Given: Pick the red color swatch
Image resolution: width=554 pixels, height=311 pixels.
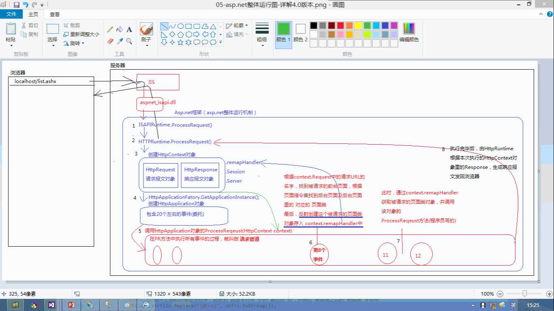Looking at the screenshot, I should (x=340, y=26).
